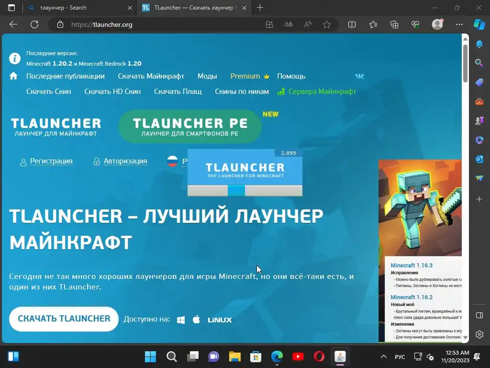Open the tab actions menu
Screen dimensions: 490x368
pyautogui.click(x=11, y=8)
